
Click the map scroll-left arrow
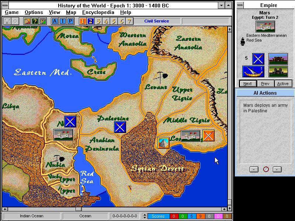[x=5, y=209]
